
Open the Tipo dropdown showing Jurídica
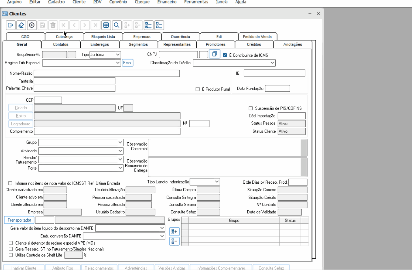105,55
